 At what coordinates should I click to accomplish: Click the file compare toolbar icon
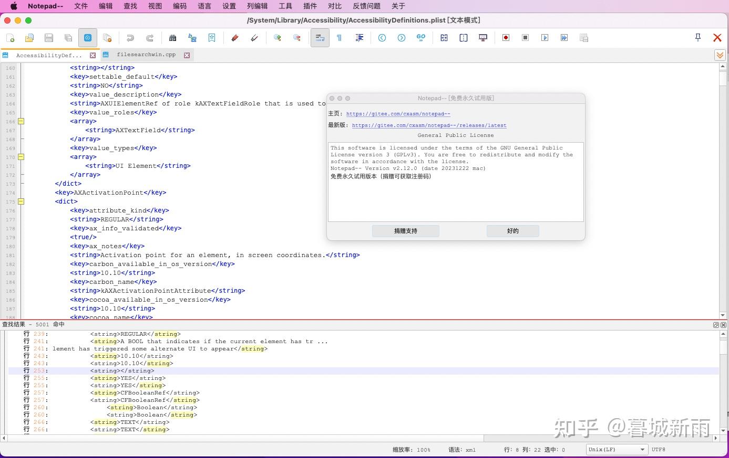click(x=444, y=38)
